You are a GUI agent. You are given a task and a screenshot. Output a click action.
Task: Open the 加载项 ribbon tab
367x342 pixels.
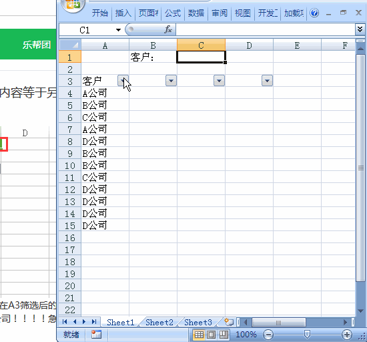(x=294, y=13)
